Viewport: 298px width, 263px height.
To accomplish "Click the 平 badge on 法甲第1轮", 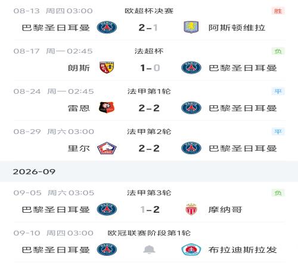I will (278, 91).
